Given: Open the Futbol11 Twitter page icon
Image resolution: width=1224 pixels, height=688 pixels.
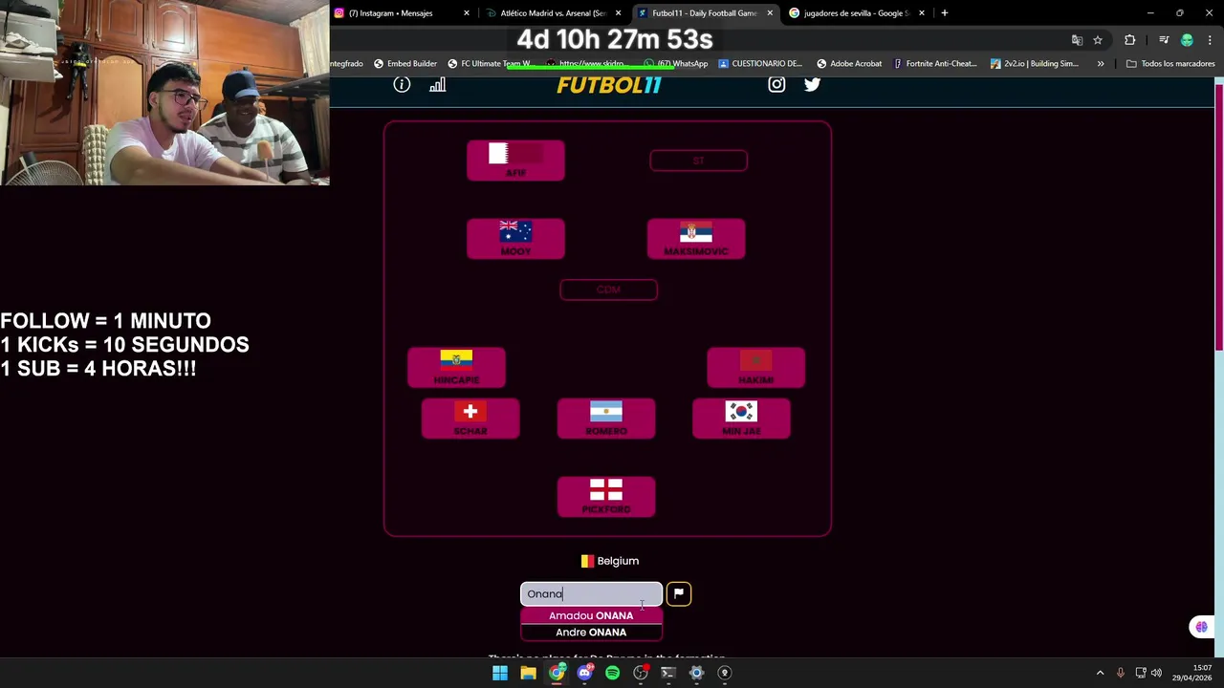Looking at the screenshot, I should point(812,84).
